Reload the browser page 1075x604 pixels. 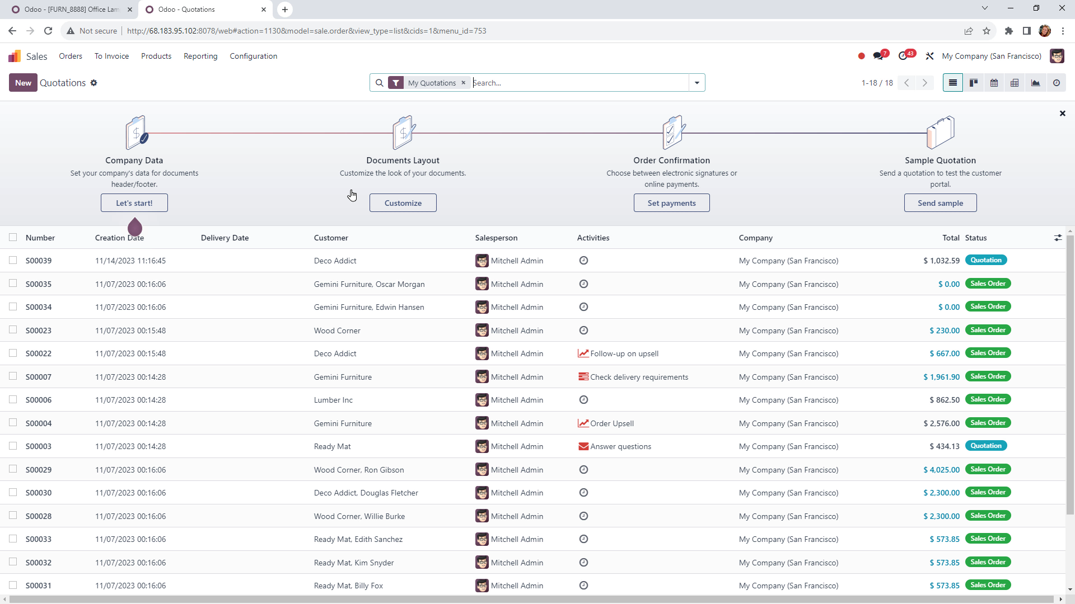click(48, 31)
